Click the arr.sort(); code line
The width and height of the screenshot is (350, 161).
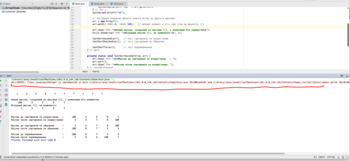tap(100, 61)
